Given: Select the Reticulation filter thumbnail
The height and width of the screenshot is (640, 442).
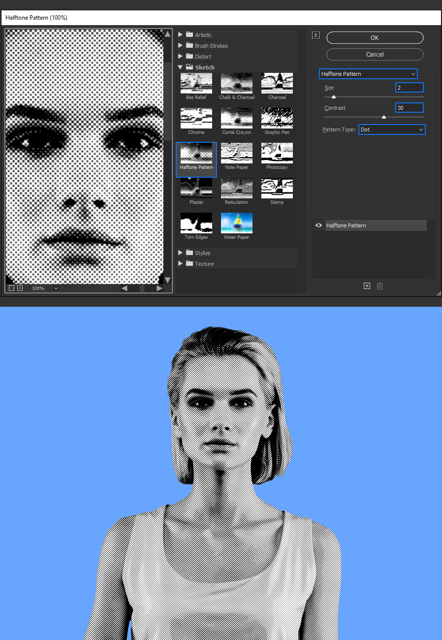Looking at the screenshot, I should click(x=237, y=188).
